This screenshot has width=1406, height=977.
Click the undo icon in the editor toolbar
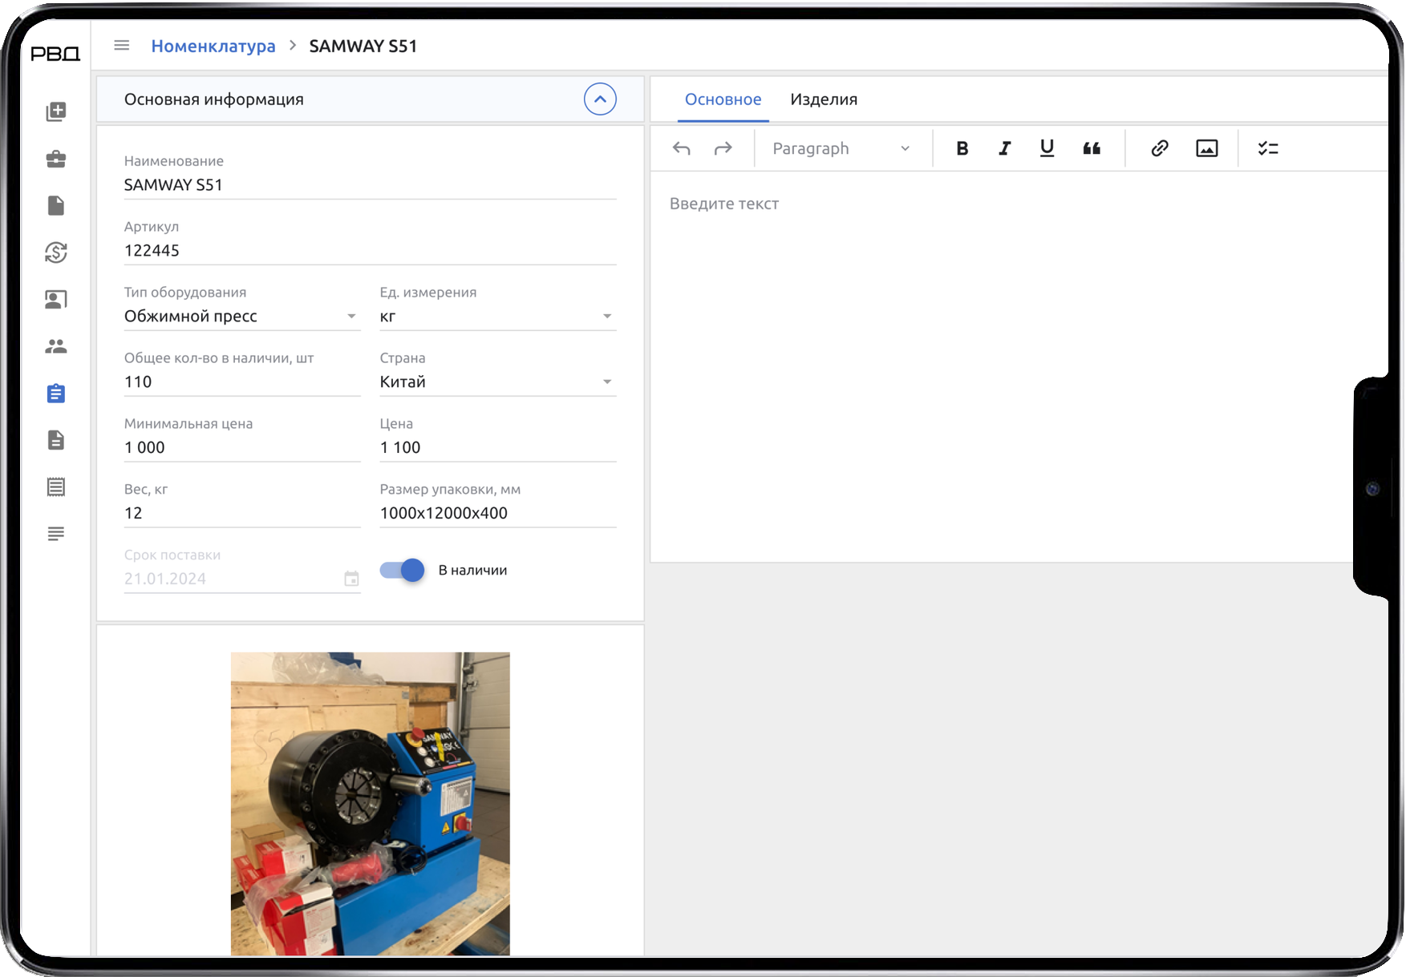(682, 148)
